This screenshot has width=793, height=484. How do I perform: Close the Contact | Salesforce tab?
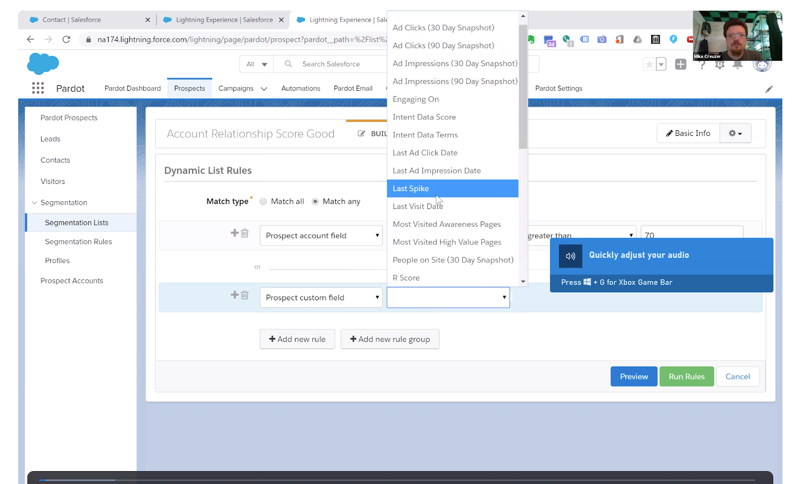tap(148, 20)
